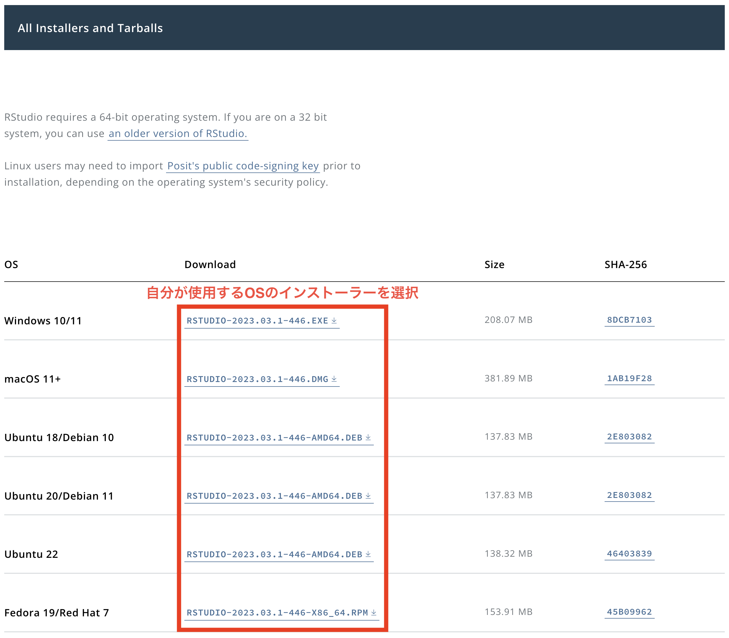Viewport: 729px width, 638px height.
Task: Open Posit's public code-signing key link
Action: 243,166
